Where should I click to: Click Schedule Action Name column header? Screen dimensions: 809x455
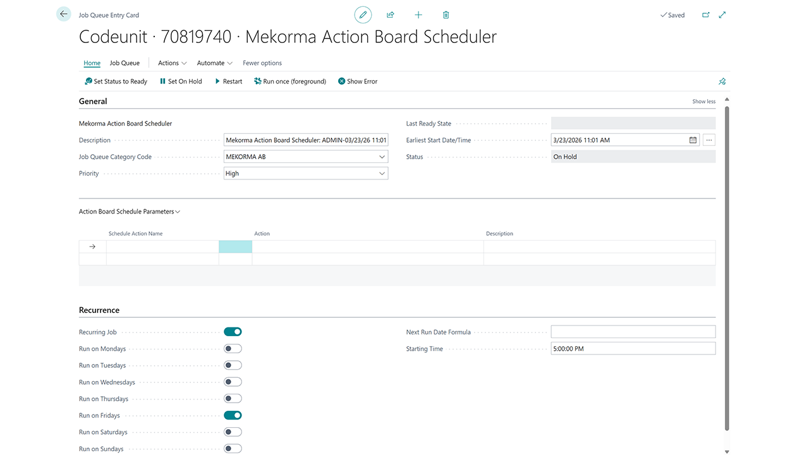point(135,234)
